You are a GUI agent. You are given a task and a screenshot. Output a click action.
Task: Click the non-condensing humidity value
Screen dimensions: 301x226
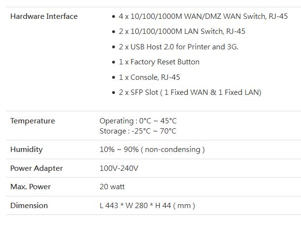pos(152,150)
